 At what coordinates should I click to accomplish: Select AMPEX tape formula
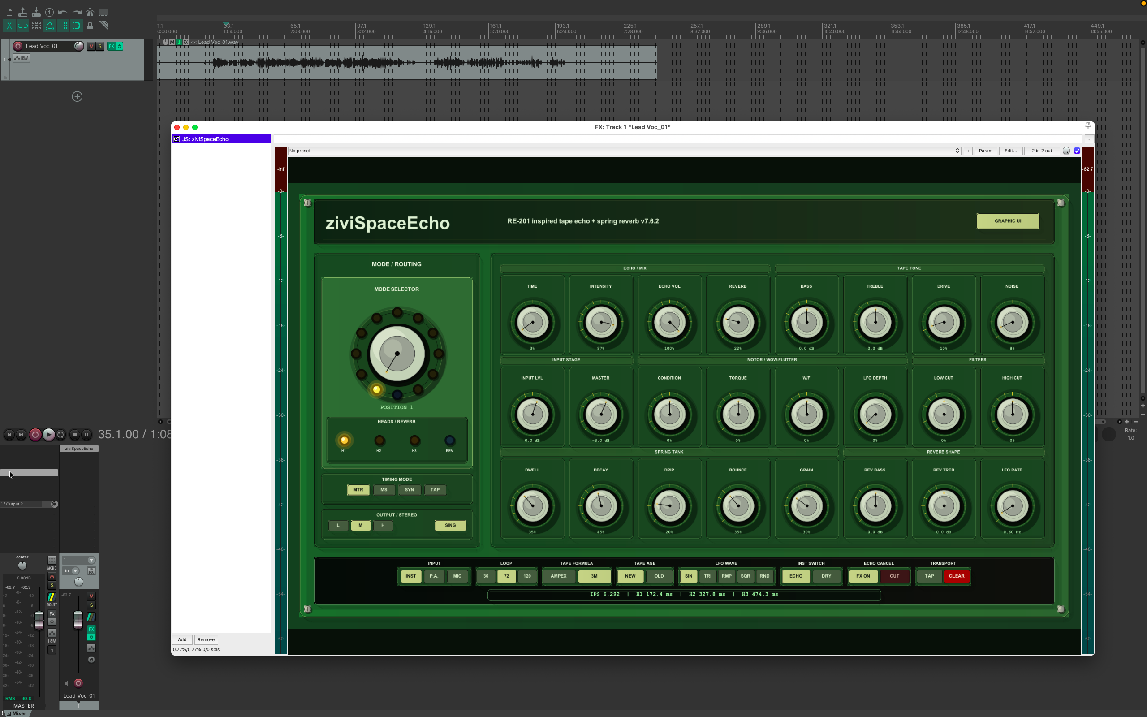pyautogui.click(x=559, y=576)
